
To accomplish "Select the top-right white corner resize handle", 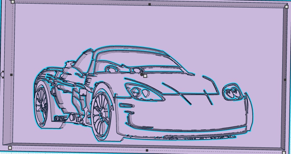I will click(286, 7).
